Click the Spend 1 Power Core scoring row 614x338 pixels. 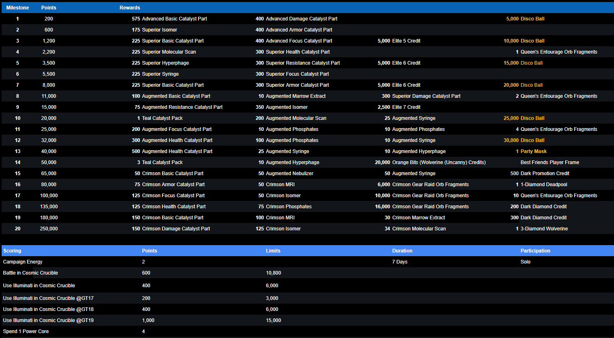point(26,331)
